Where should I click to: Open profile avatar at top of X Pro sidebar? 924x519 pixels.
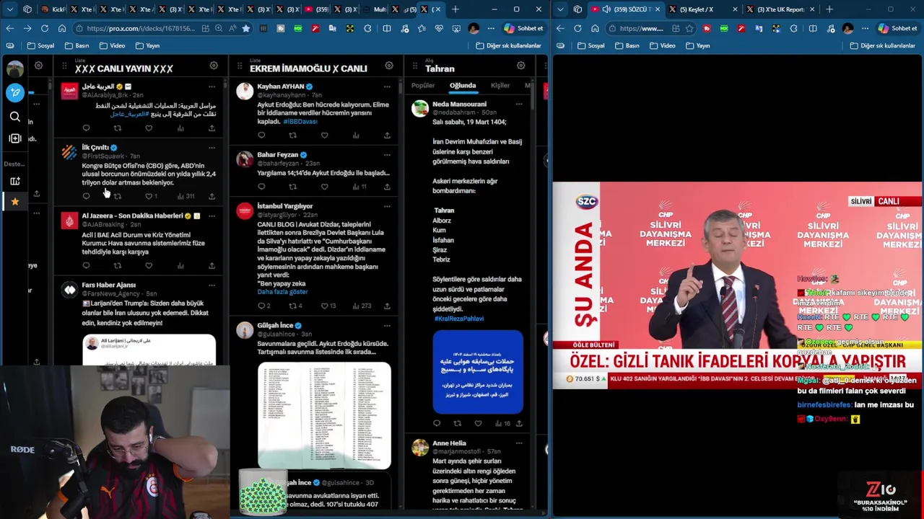15,68
